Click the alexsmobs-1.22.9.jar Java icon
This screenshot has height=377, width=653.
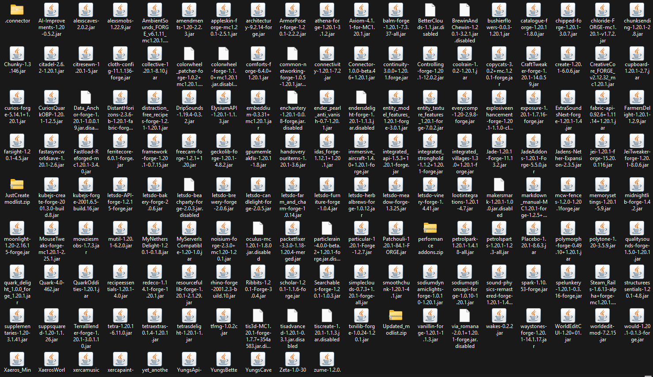point(120,10)
